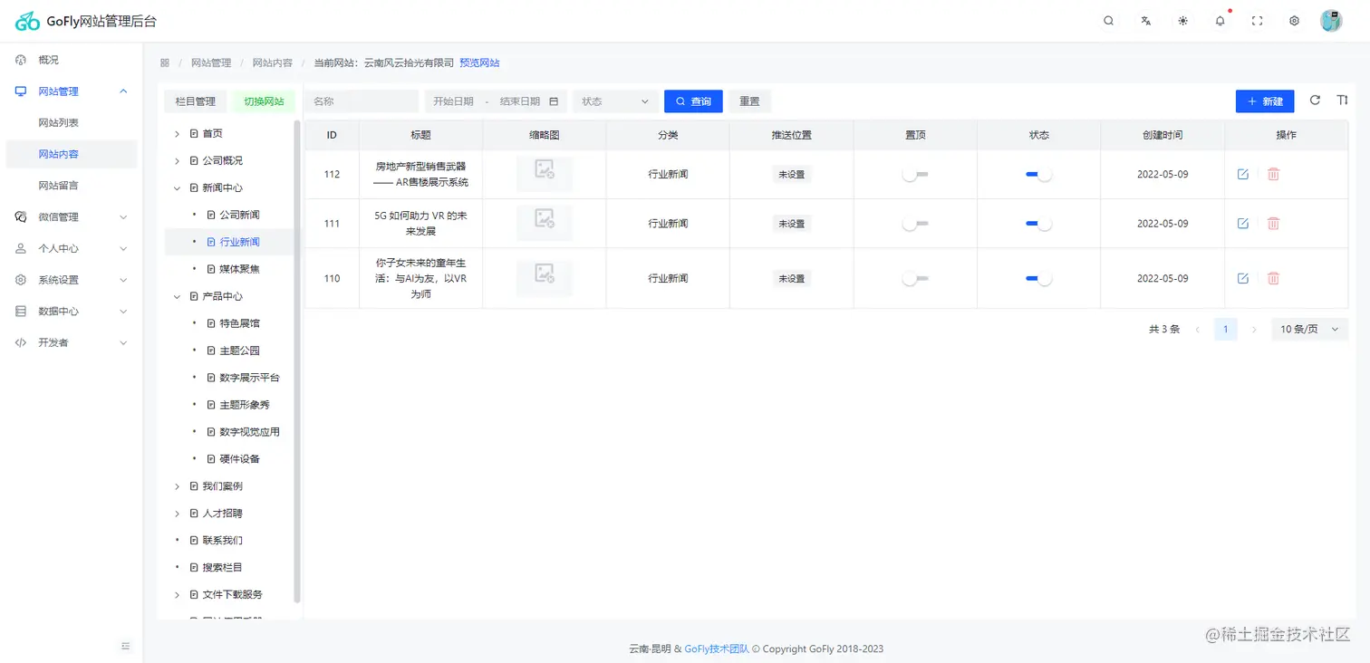Click thumbnail placeholder for article 112
This screenshot has height=663, width=1370.
(545, 174)
